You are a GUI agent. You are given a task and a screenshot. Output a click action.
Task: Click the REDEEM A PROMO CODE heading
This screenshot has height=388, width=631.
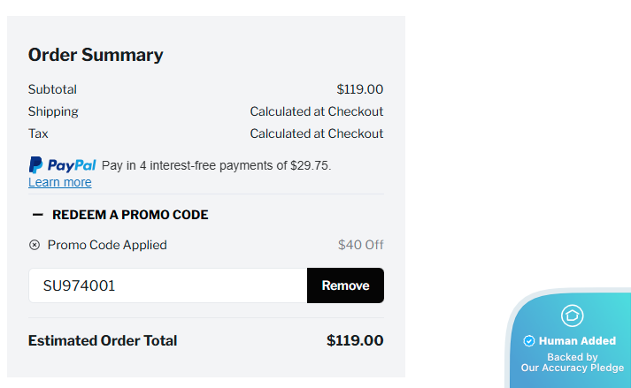(130, 215)
